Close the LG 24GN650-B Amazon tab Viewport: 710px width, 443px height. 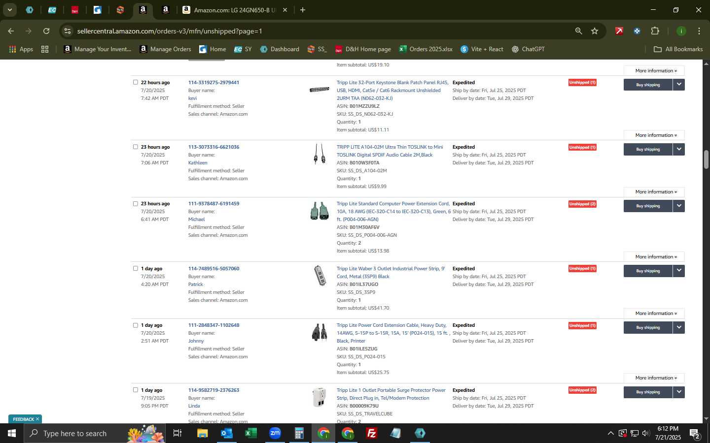284,10
